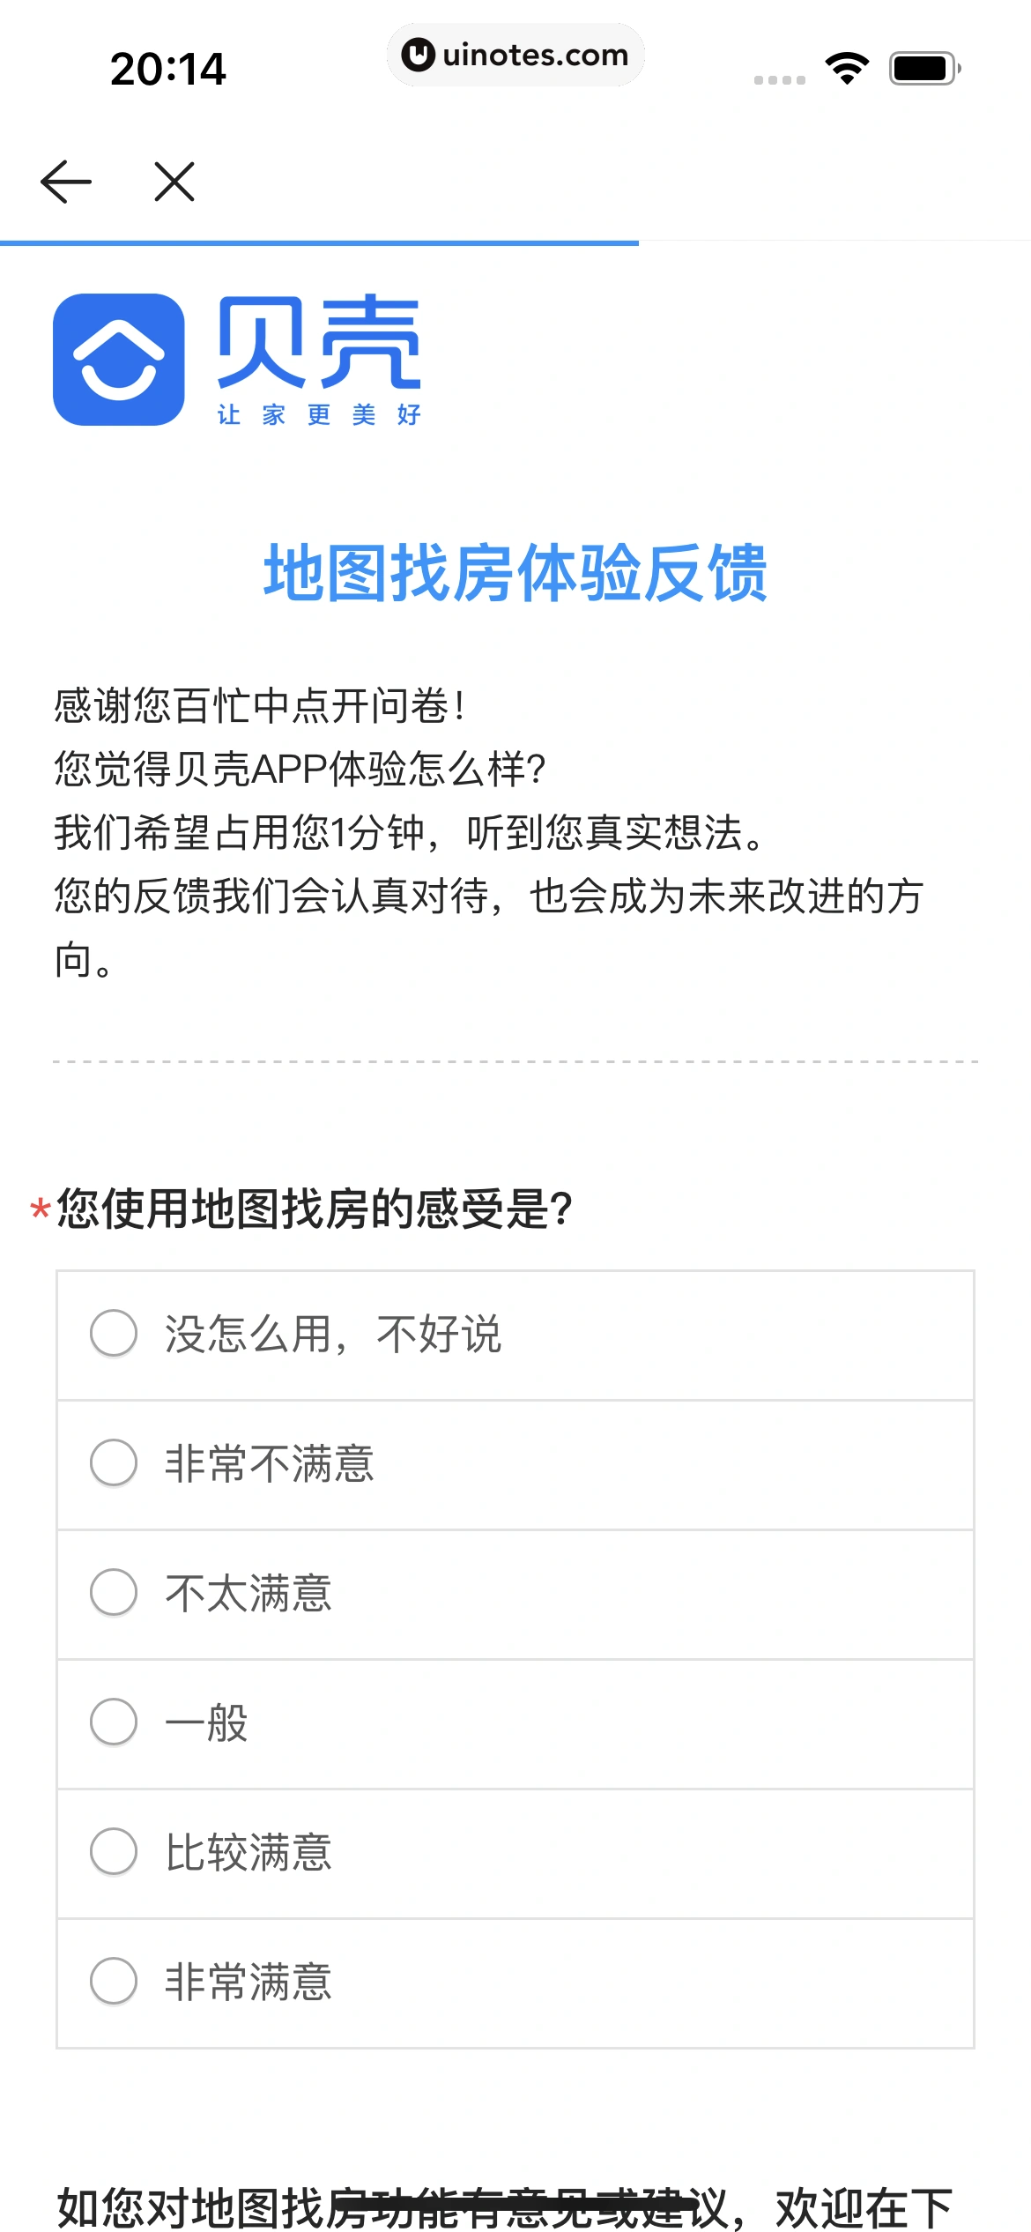This screenshot has height=2232, width=1031.
Task: Close the survey page with X
Action: (x=174, y=182)
